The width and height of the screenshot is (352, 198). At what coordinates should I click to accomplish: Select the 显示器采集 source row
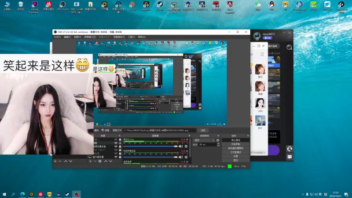tap(105, 157)
